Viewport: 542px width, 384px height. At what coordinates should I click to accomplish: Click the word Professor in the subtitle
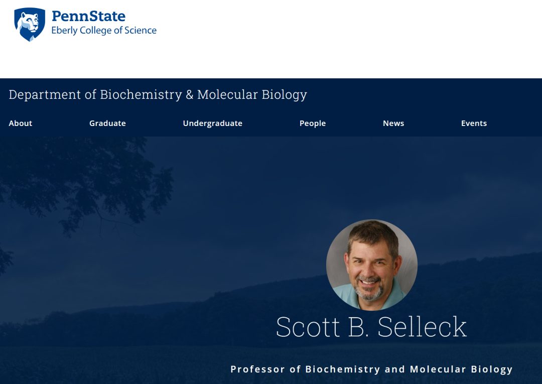(x=257, y=369)
